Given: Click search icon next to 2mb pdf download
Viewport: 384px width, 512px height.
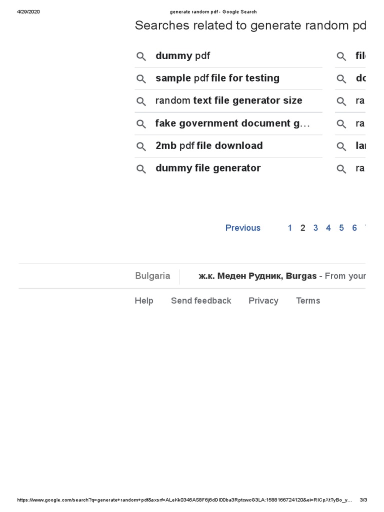Looking at the screenshot, I should click(141, 146).
